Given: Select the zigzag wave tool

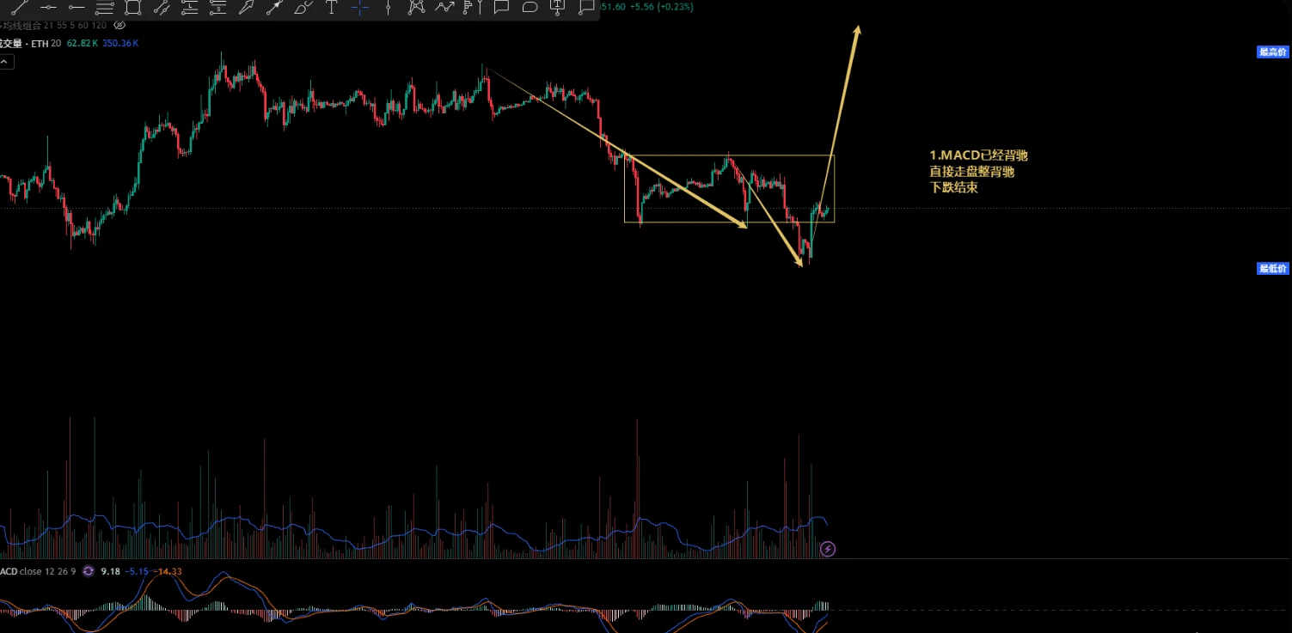Looking at the screenshot, I should [x=444, y=7].
